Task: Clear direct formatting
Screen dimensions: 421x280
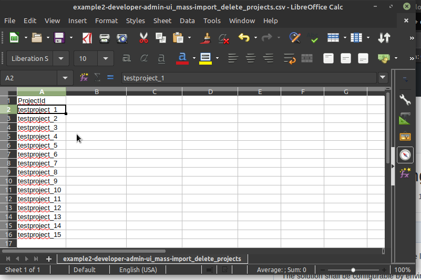Action: [223, 38]
